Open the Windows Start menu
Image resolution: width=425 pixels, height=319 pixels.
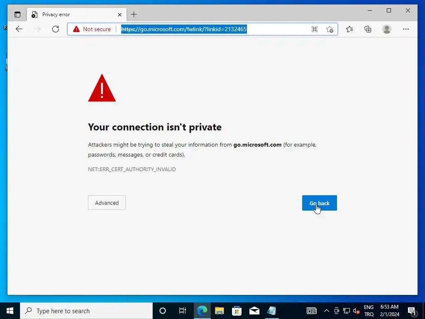(x=10, y=311)
